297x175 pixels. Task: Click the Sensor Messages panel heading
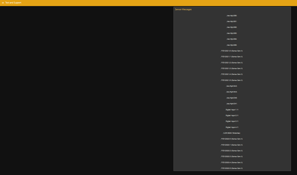point(183,9)
